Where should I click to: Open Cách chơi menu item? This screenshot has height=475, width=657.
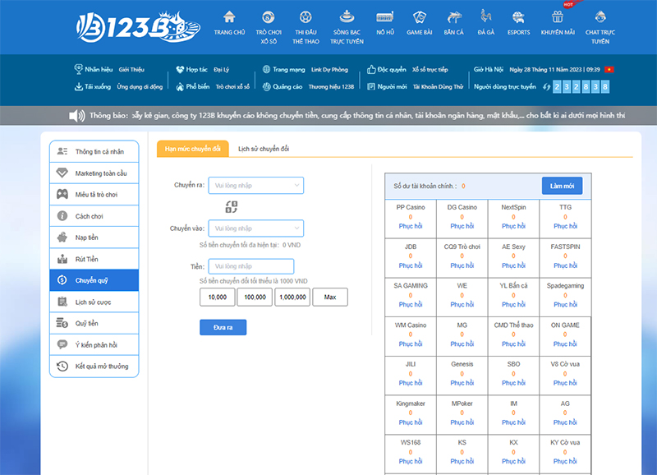[x=94, y=216]
